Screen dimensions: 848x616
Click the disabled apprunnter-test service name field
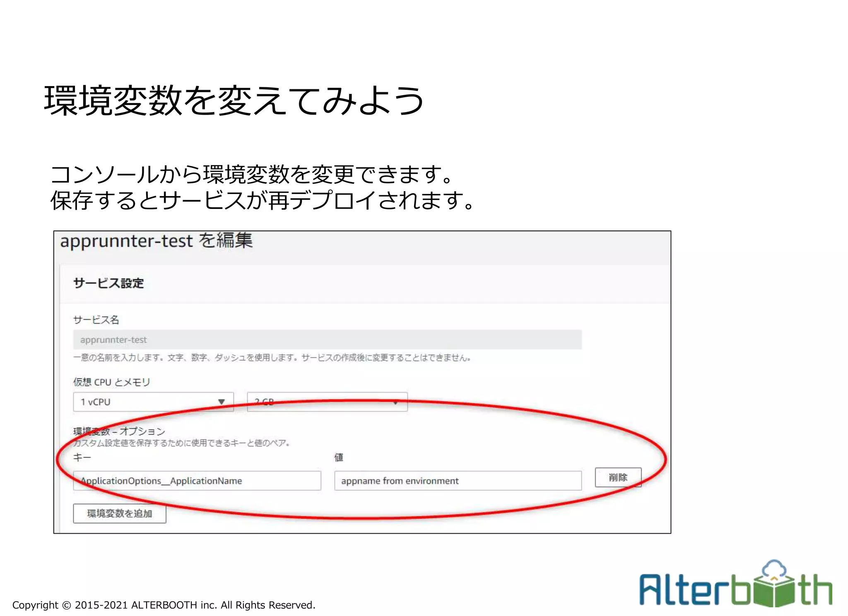327,340
